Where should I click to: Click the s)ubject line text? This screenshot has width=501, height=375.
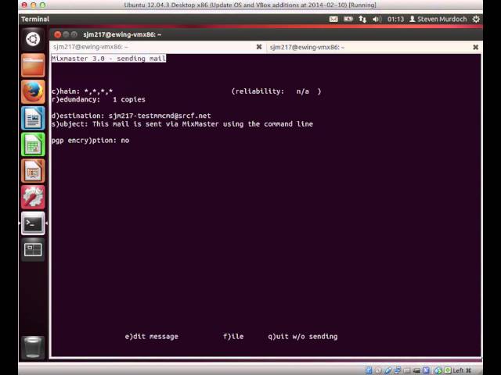tap(182, 124)
